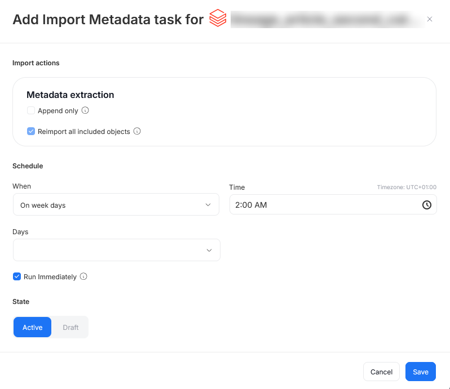Click the info icon beside Append only

pyautogui.click(x=85, y=110)
